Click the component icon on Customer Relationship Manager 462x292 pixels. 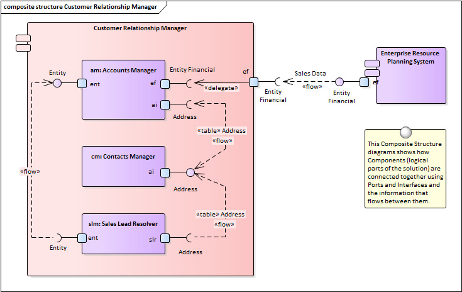23,43
